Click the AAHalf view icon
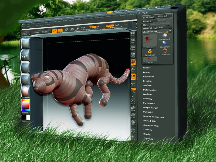This screenshot has height=162, width=216. pyautogui.click(x=133, y=55)
